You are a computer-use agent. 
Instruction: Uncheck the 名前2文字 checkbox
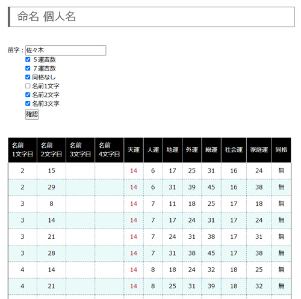tap(28, 94)
